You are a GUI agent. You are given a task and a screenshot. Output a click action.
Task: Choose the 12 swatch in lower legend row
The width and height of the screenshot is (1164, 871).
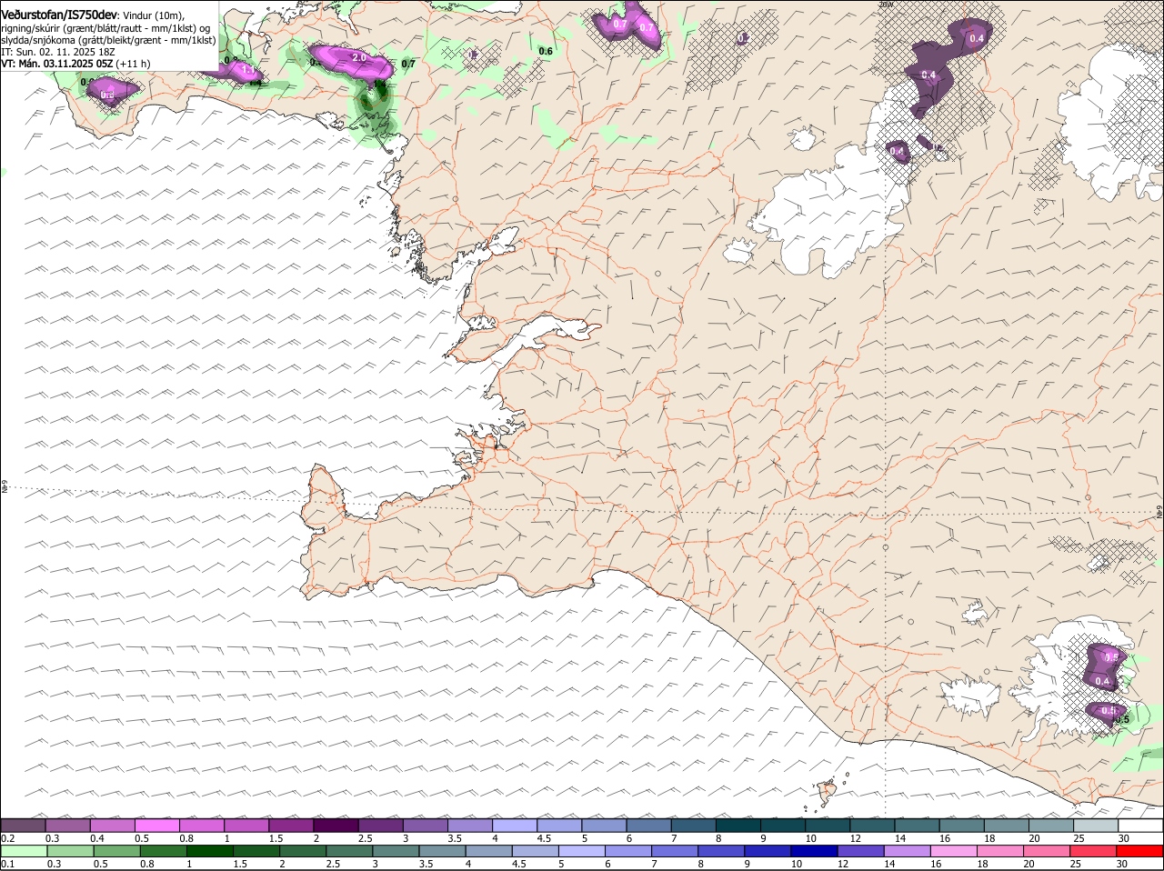(x=859, y=851)
